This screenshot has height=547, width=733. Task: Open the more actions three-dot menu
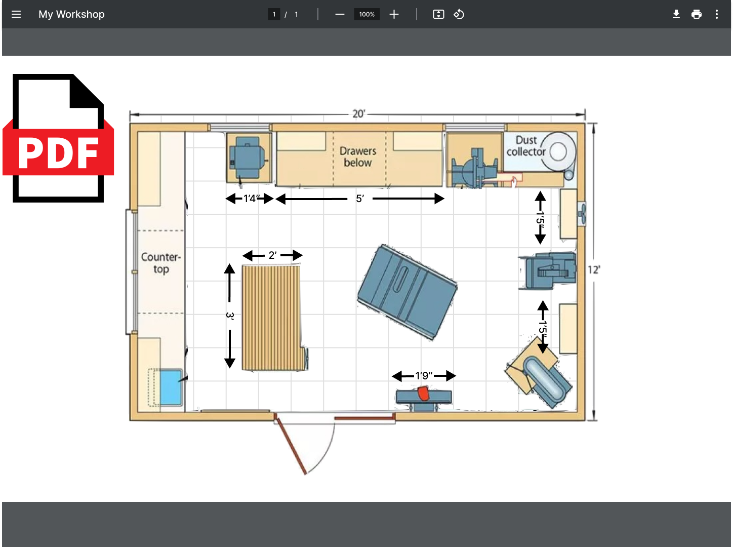coord(717,14)
